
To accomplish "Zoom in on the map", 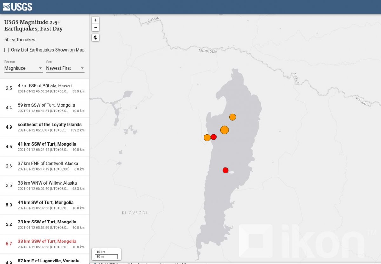I will (x=96, y=20).
